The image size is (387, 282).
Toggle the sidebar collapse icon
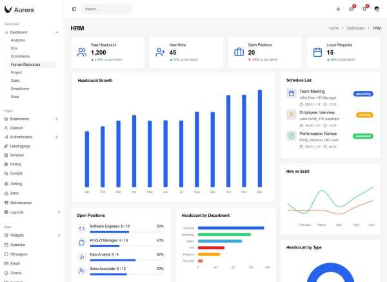(74, 9)
